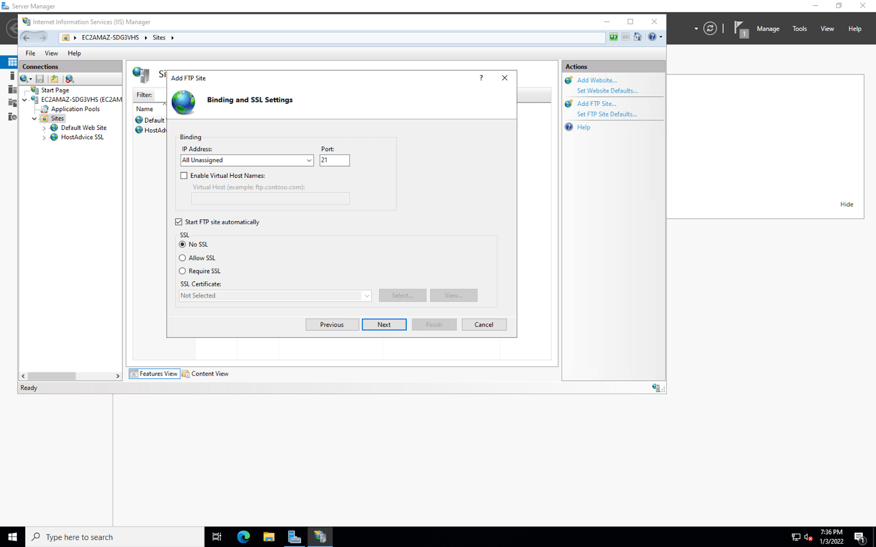Click the Delete Connection globe icon
Image resolution: width=876 pixels, height=547 pixels.
point(70,79)
